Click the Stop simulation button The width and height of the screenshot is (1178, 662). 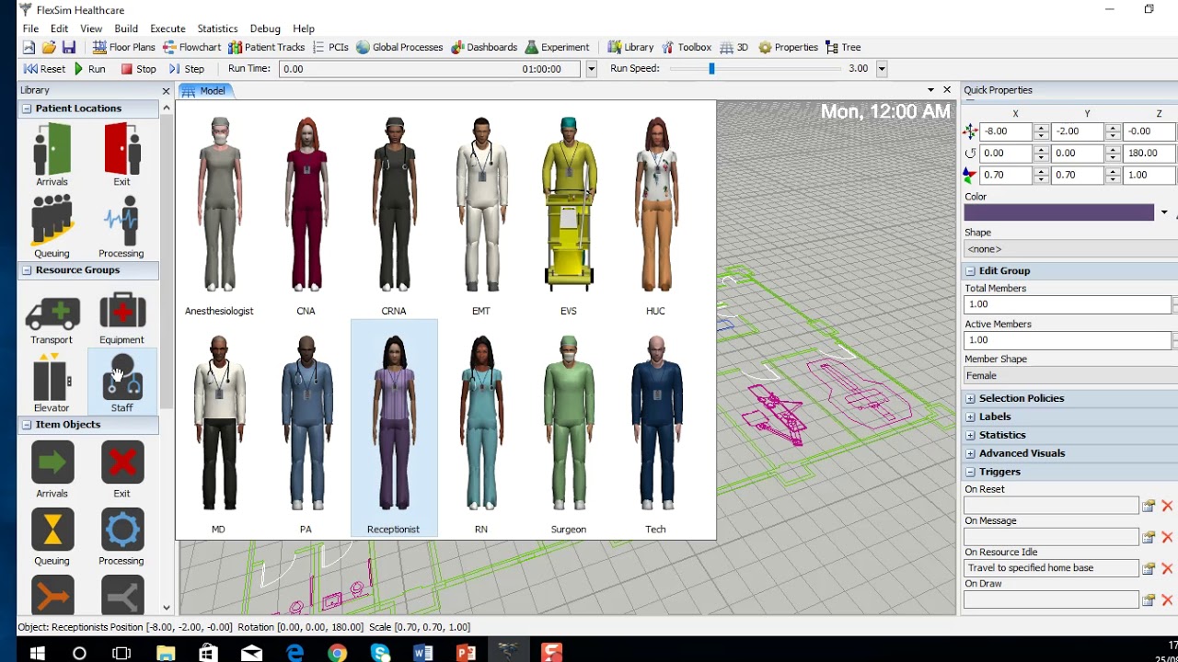coord(139,69)
